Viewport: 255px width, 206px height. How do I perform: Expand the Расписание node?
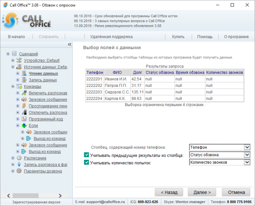[13, 158]
